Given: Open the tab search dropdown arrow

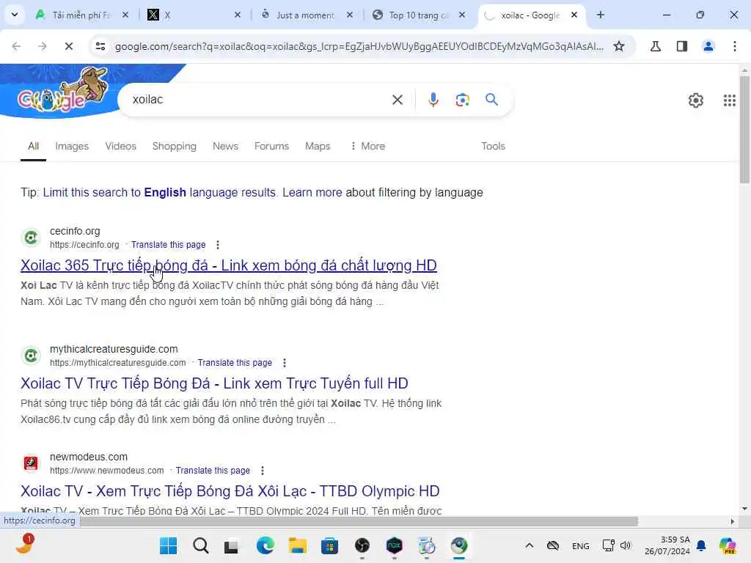Looking at the screenshot, I should [x=15, y=15].
